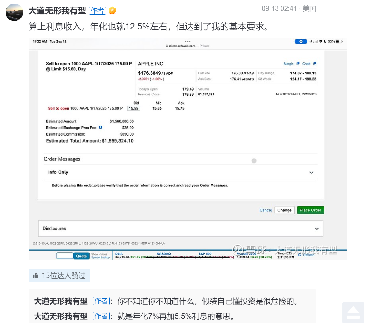Click the symbol input field beside Quote

tap(65, 256)
